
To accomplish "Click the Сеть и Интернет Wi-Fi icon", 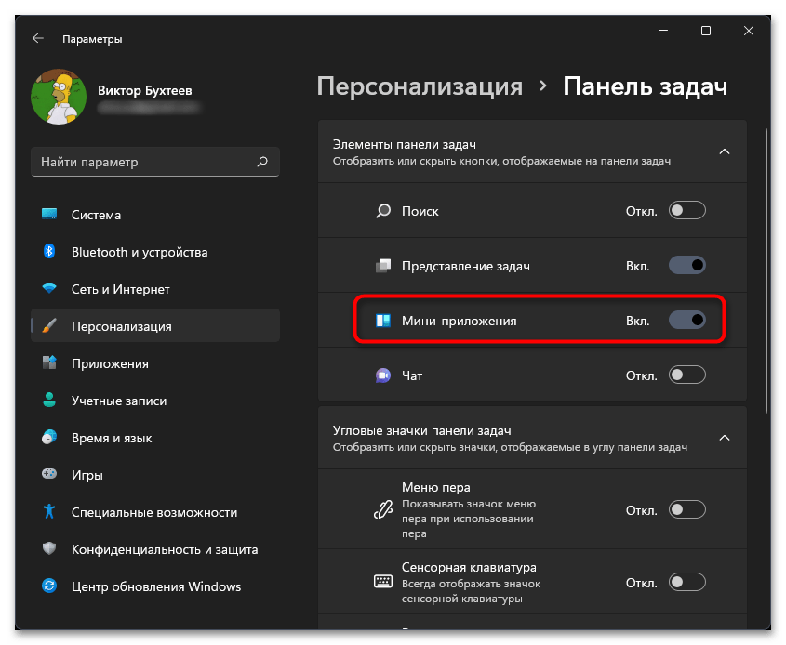I will pyautogui.click(x=50, y=289).
